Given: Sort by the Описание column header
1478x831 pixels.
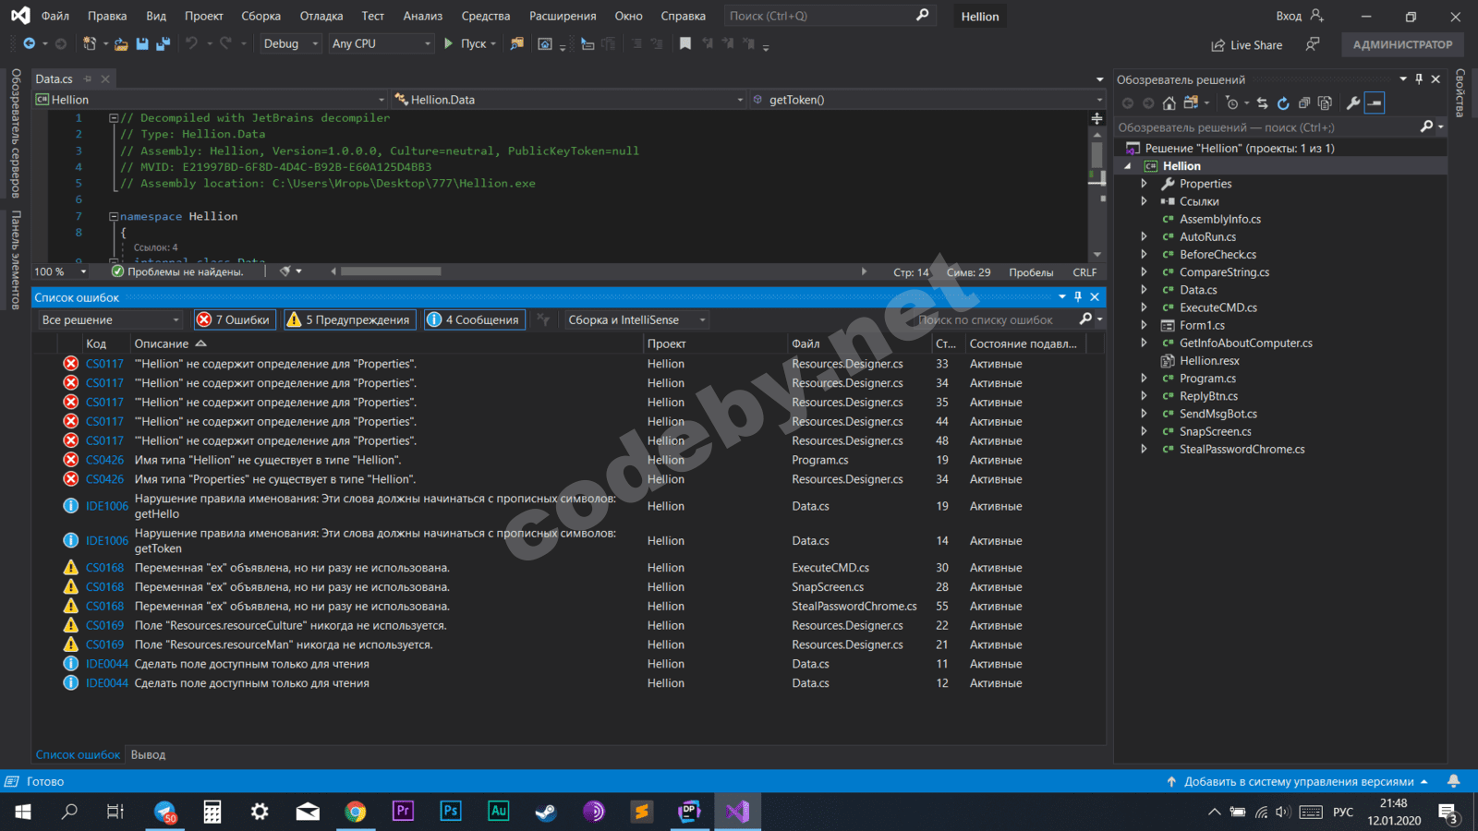Looking at the screenshot, I should point(387,343).
